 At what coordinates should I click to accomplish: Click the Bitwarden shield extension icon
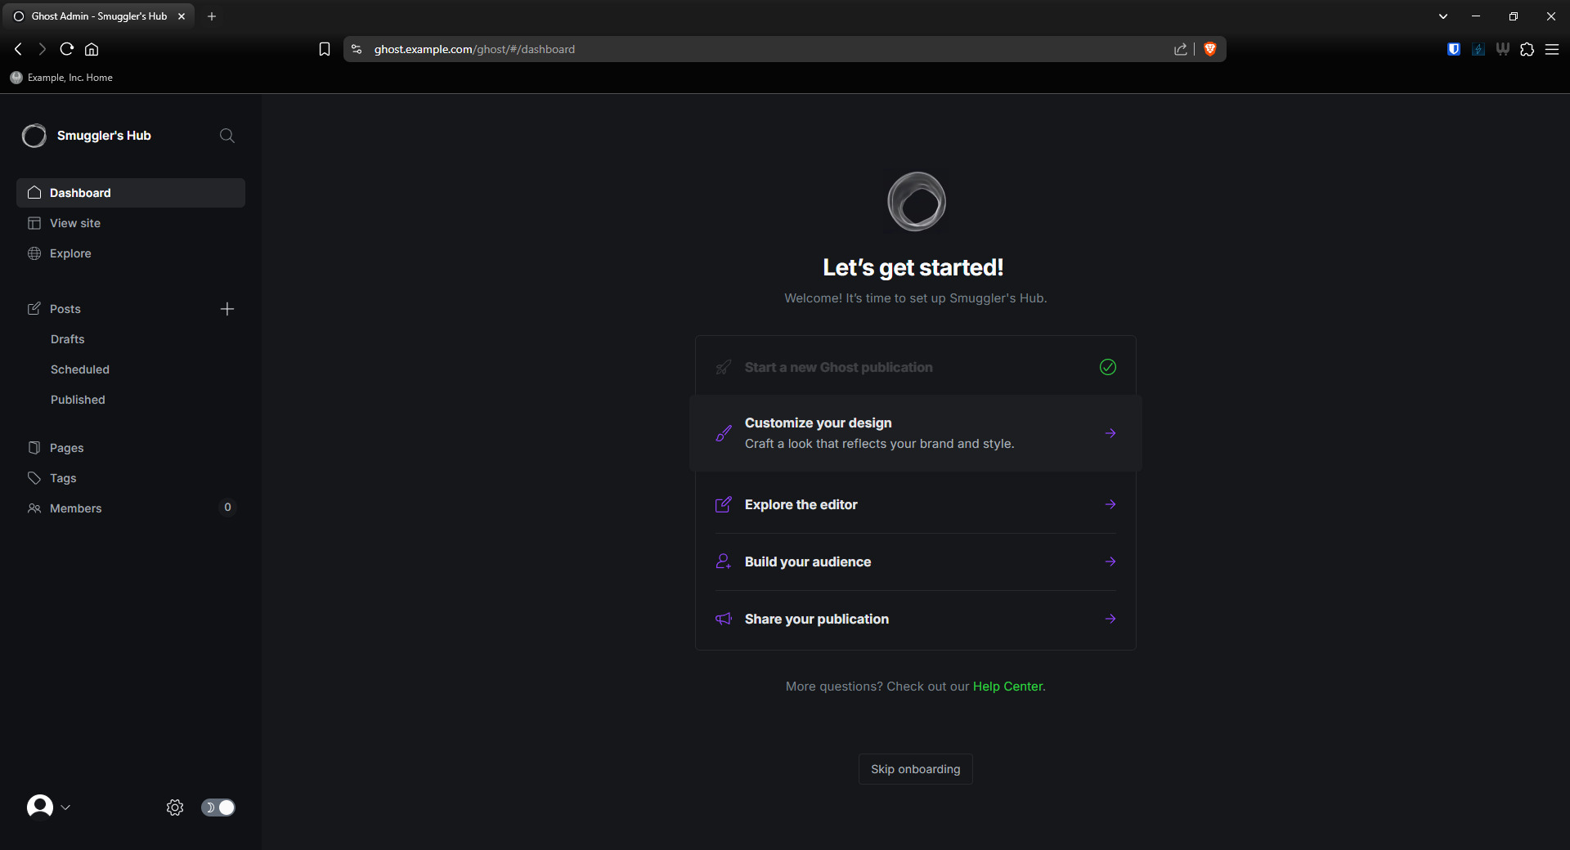(x=1454, y=49)
